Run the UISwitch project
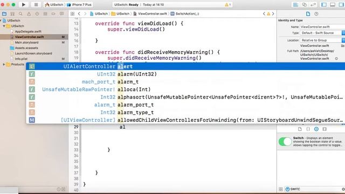 [x=23, y=5]
